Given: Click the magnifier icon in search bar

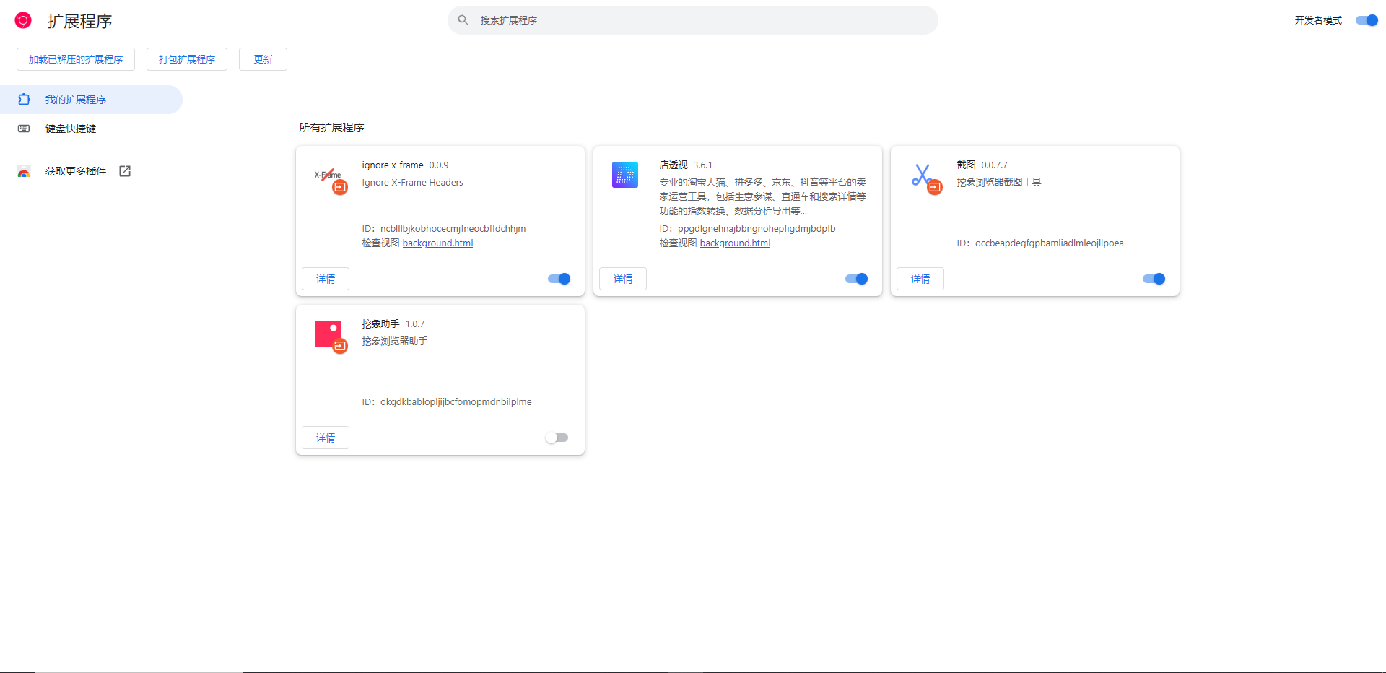Looking at the screenshot, I should [463, 20].
